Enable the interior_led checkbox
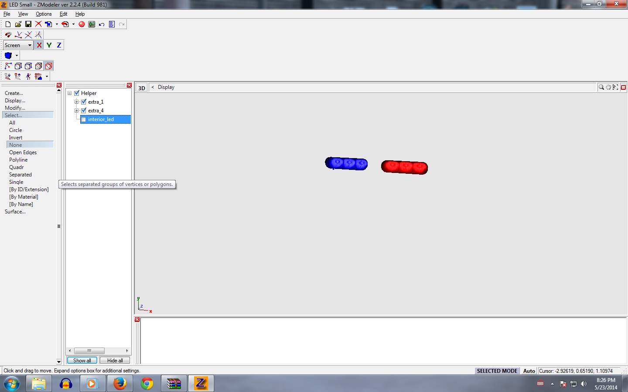This screenshot has width=628, height=392. click(84, 119)
